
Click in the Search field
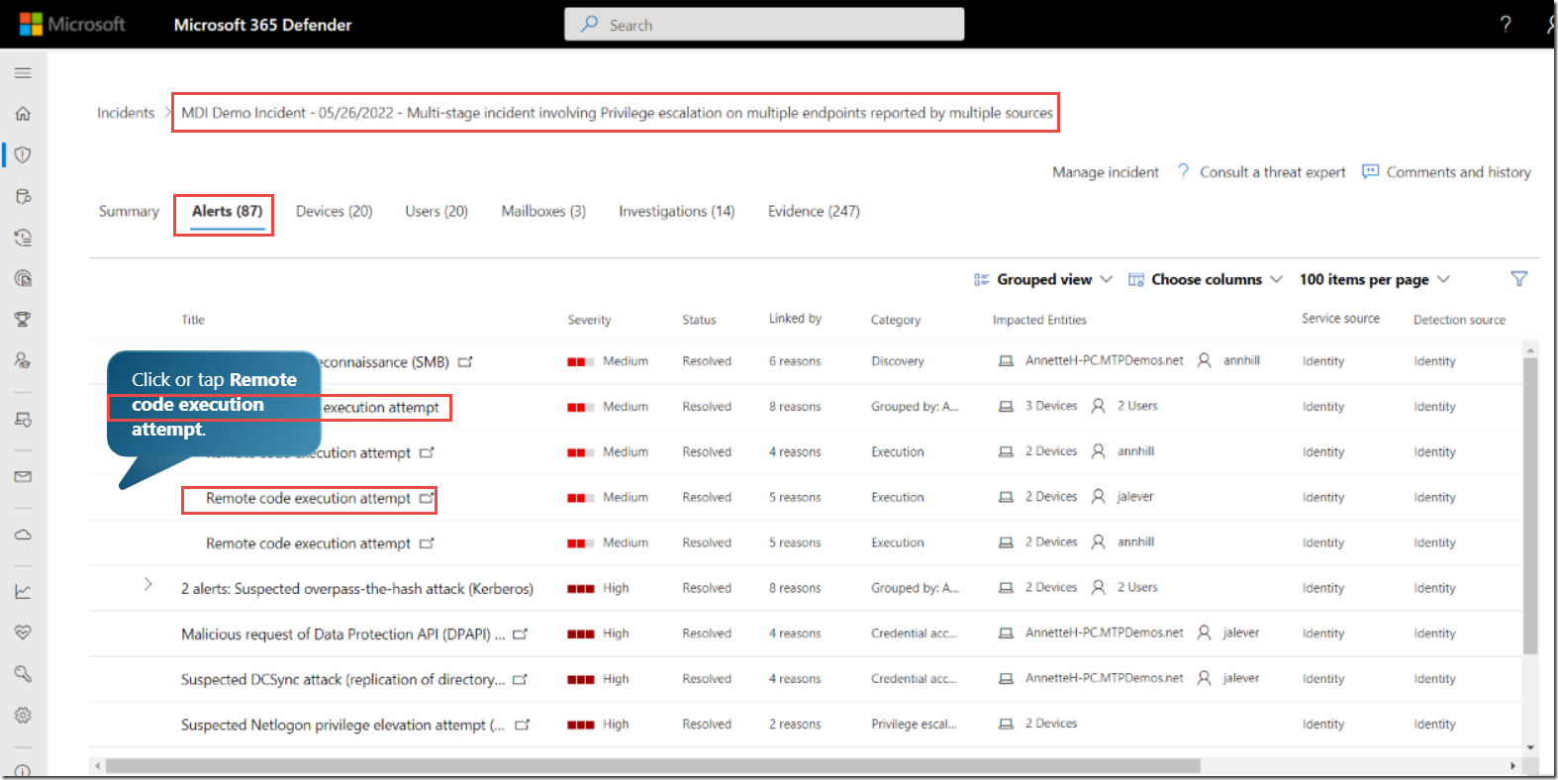pyautogui.click(x=764, y=25)
